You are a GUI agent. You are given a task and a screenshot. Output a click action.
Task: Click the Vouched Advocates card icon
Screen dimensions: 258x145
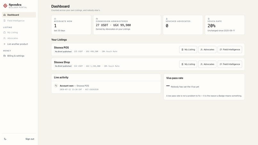[167, 19]
